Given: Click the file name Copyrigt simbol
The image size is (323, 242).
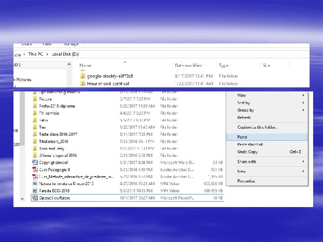Looking at the screenshot, I should (53, 163).
